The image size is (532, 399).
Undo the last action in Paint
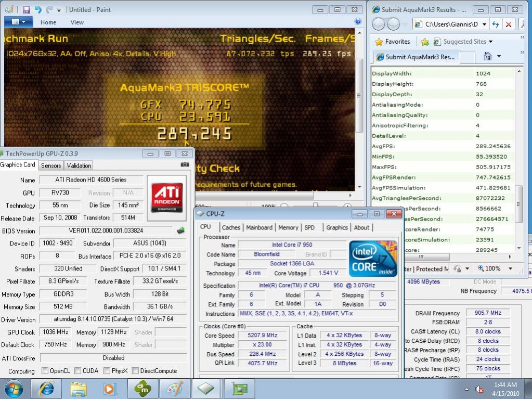point(37,9)
